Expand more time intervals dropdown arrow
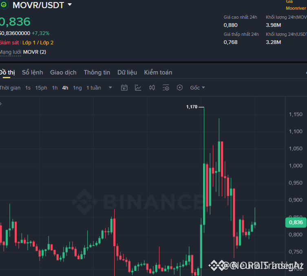The image size is (307, 276). [x=110, y=88]
